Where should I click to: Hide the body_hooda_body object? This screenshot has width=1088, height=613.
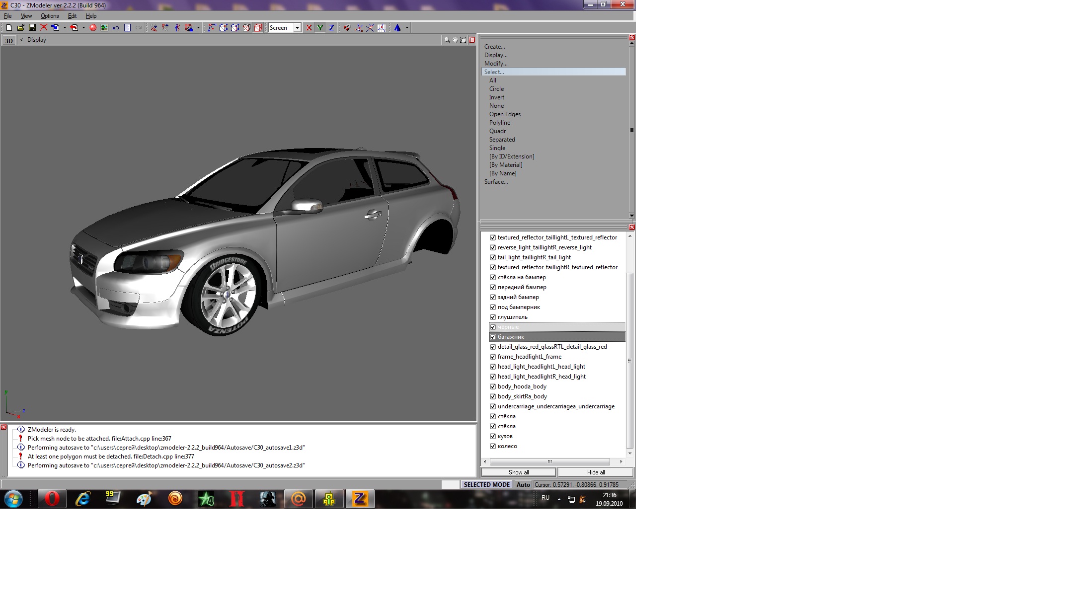click(x=493, y=386)
